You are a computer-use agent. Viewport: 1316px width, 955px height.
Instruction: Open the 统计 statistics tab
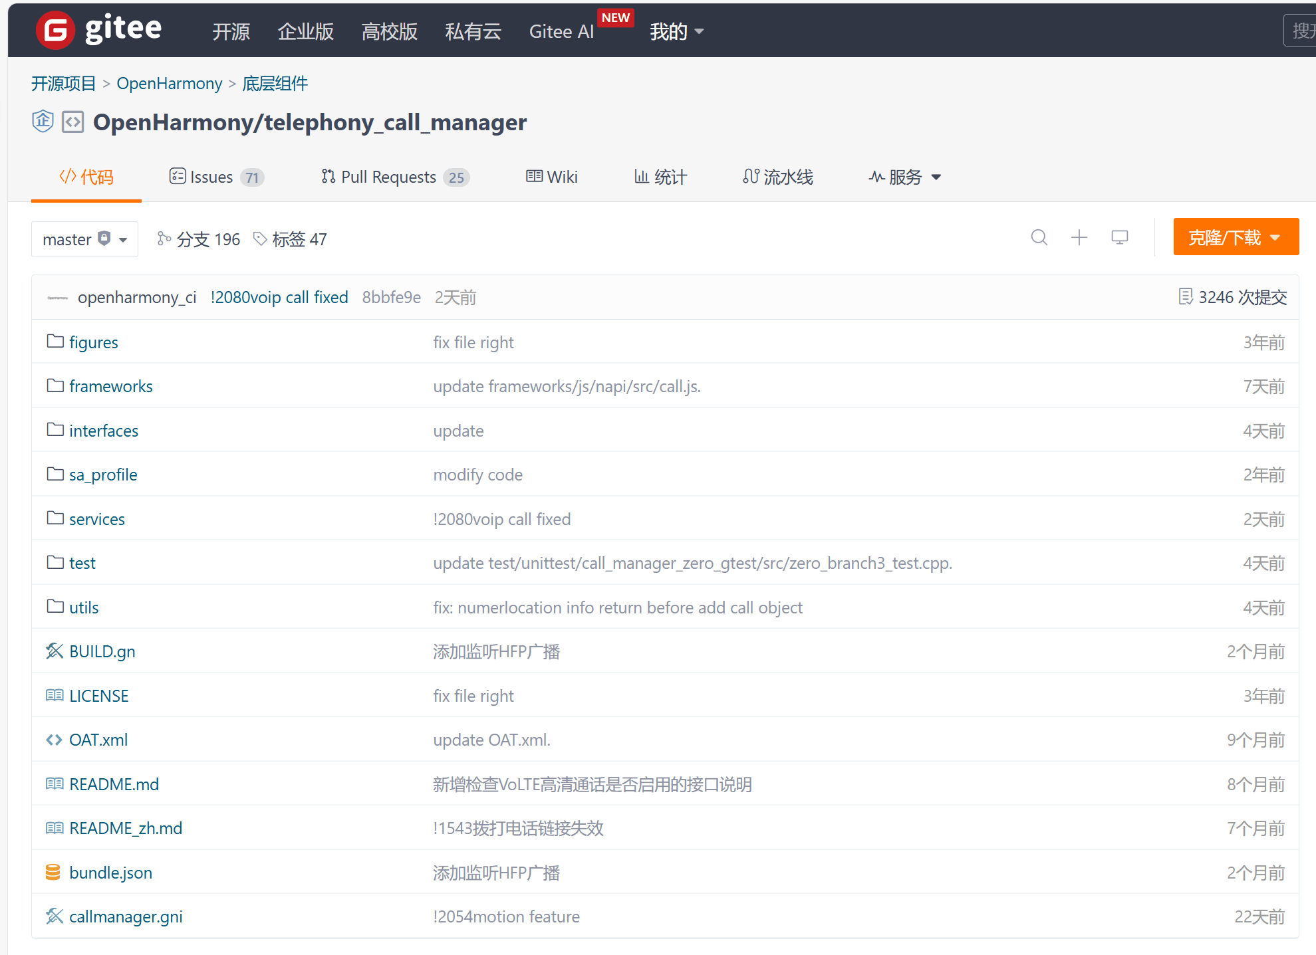660,177
